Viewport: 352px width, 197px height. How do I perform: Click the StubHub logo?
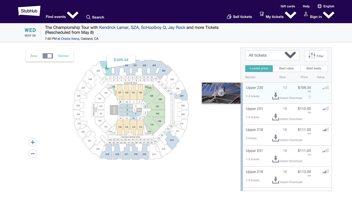point(29,11)
